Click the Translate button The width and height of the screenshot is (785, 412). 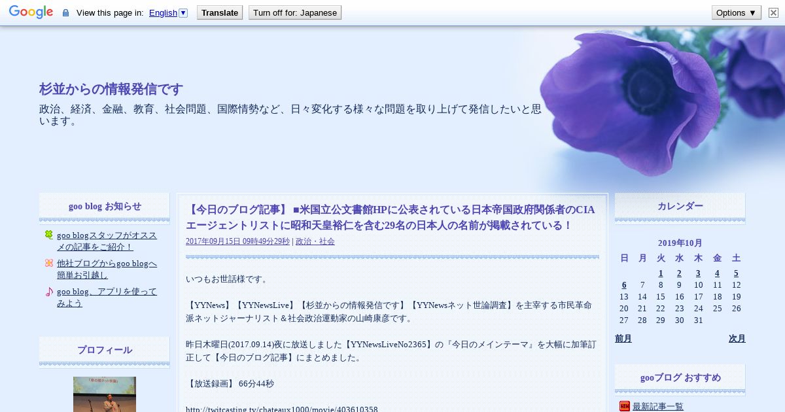tap(220, 12)
